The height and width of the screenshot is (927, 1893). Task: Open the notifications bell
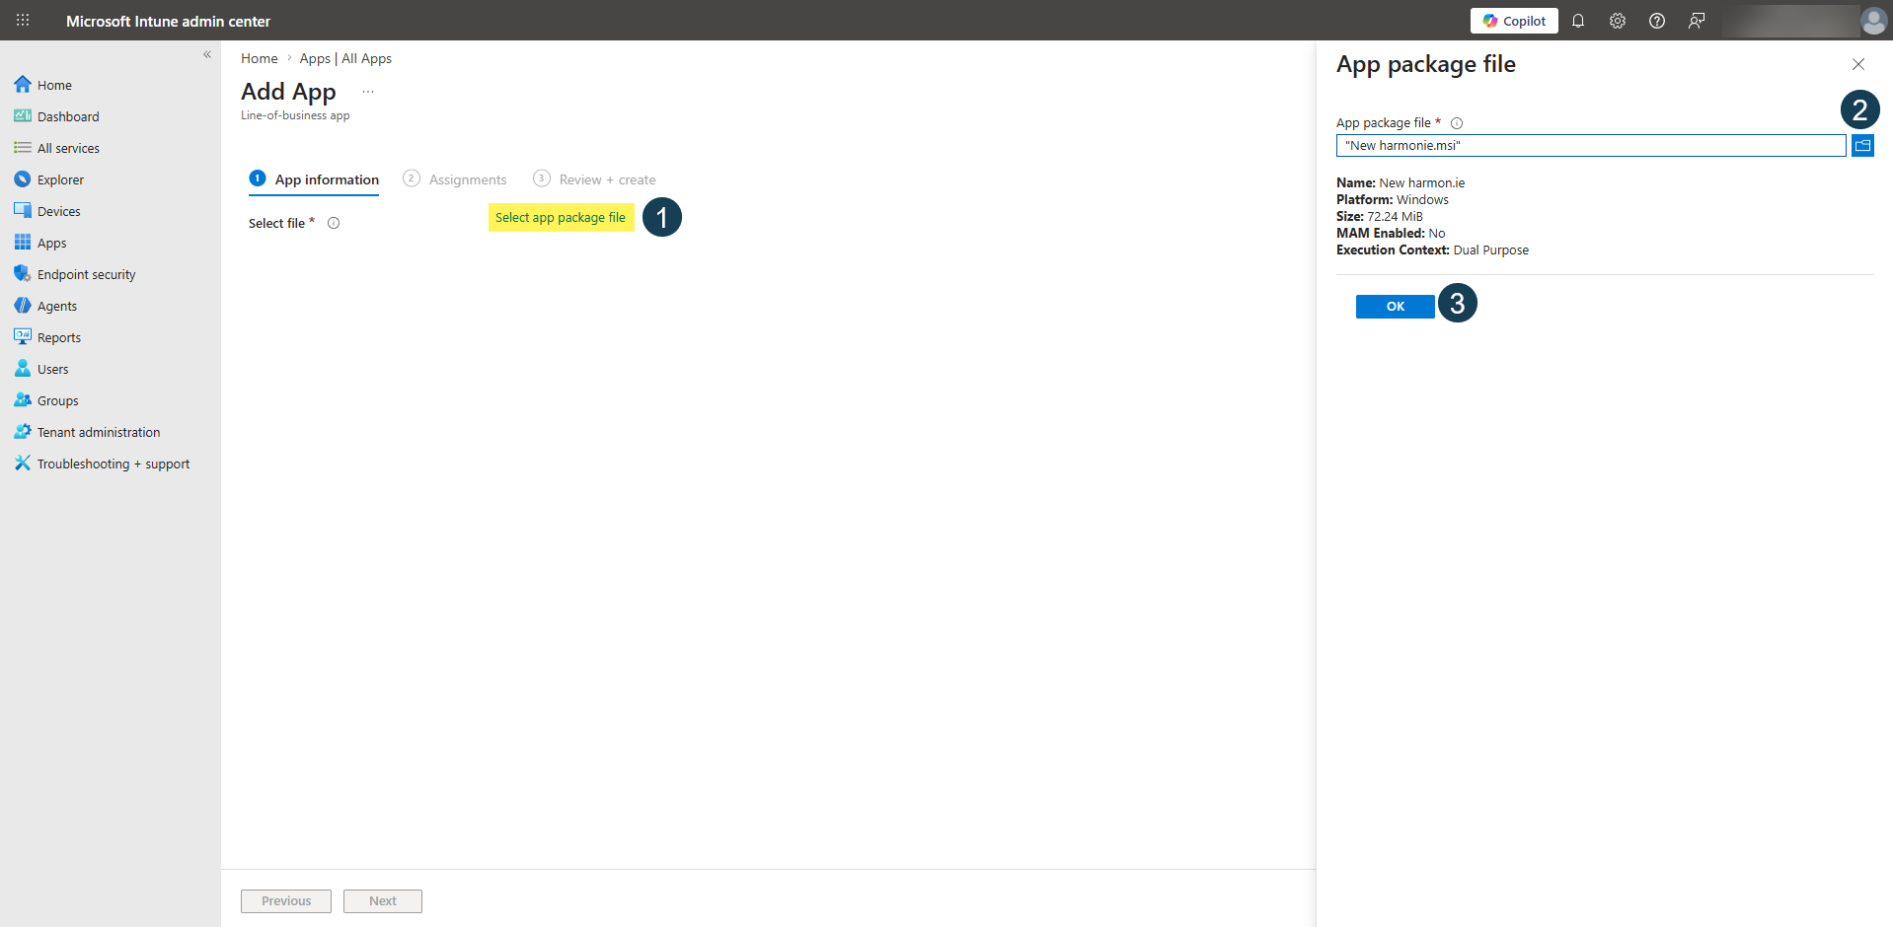(1577, 20)
